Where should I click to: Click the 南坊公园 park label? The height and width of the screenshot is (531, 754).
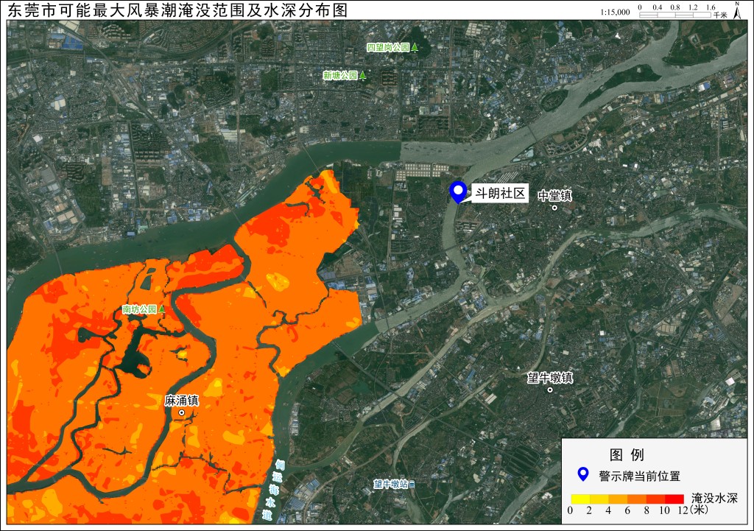pyautogui.click(x=139, y=309)
